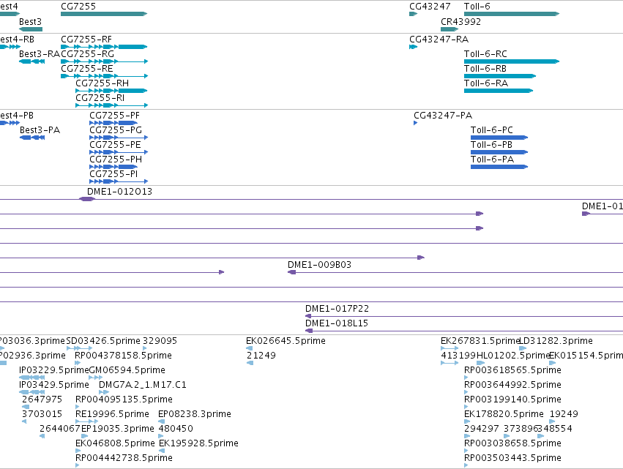This screenshot has width=623, height=469.
Task: Click the RP004095135.5prime EST marker
Action: click(77, 407)
